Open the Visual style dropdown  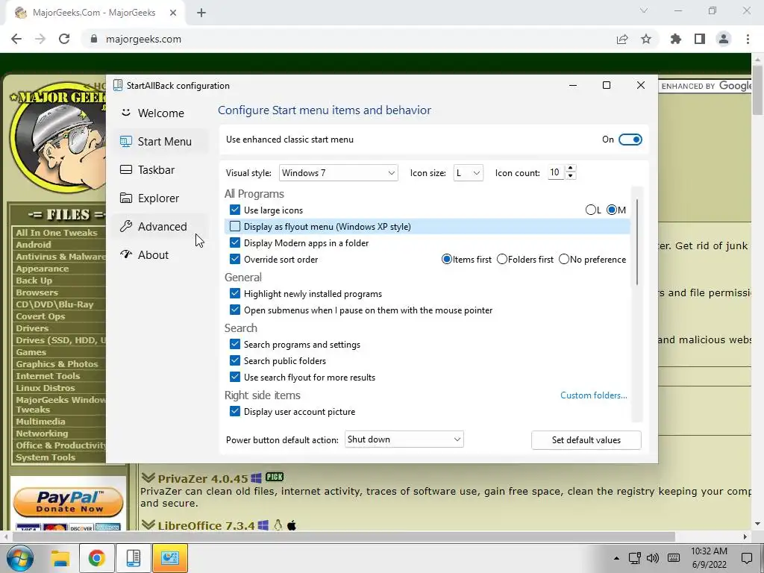[x=338, y=173]
